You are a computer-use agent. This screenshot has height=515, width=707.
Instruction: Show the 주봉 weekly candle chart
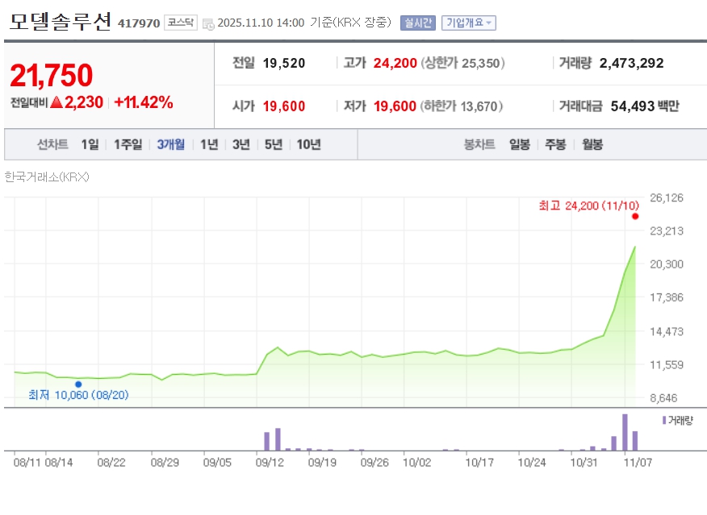point(555,145)
